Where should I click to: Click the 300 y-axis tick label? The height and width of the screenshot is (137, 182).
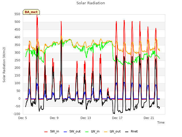[x=17, y=53]
